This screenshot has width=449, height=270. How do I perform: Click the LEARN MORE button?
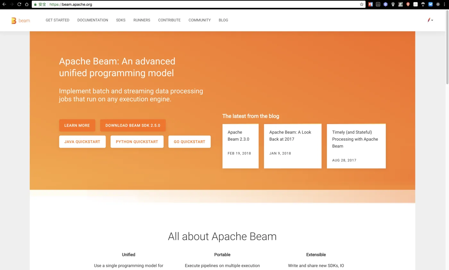coord(77,125)
